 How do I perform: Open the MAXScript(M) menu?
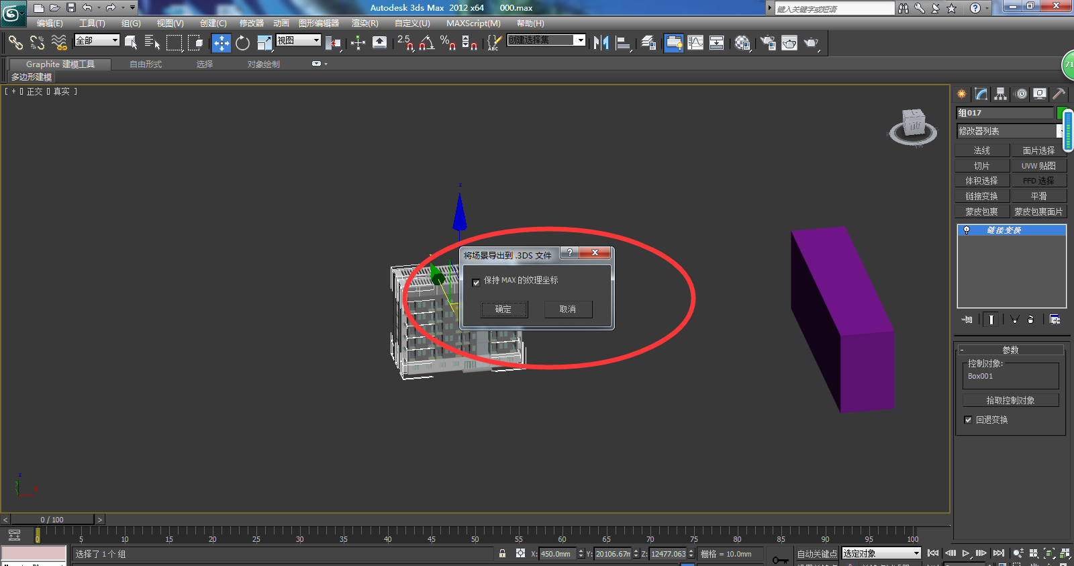473,23
